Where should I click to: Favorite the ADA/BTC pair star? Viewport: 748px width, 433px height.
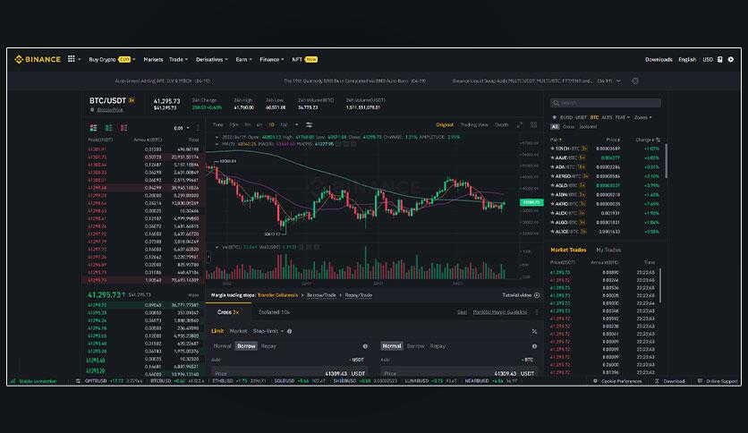point(552,167)
